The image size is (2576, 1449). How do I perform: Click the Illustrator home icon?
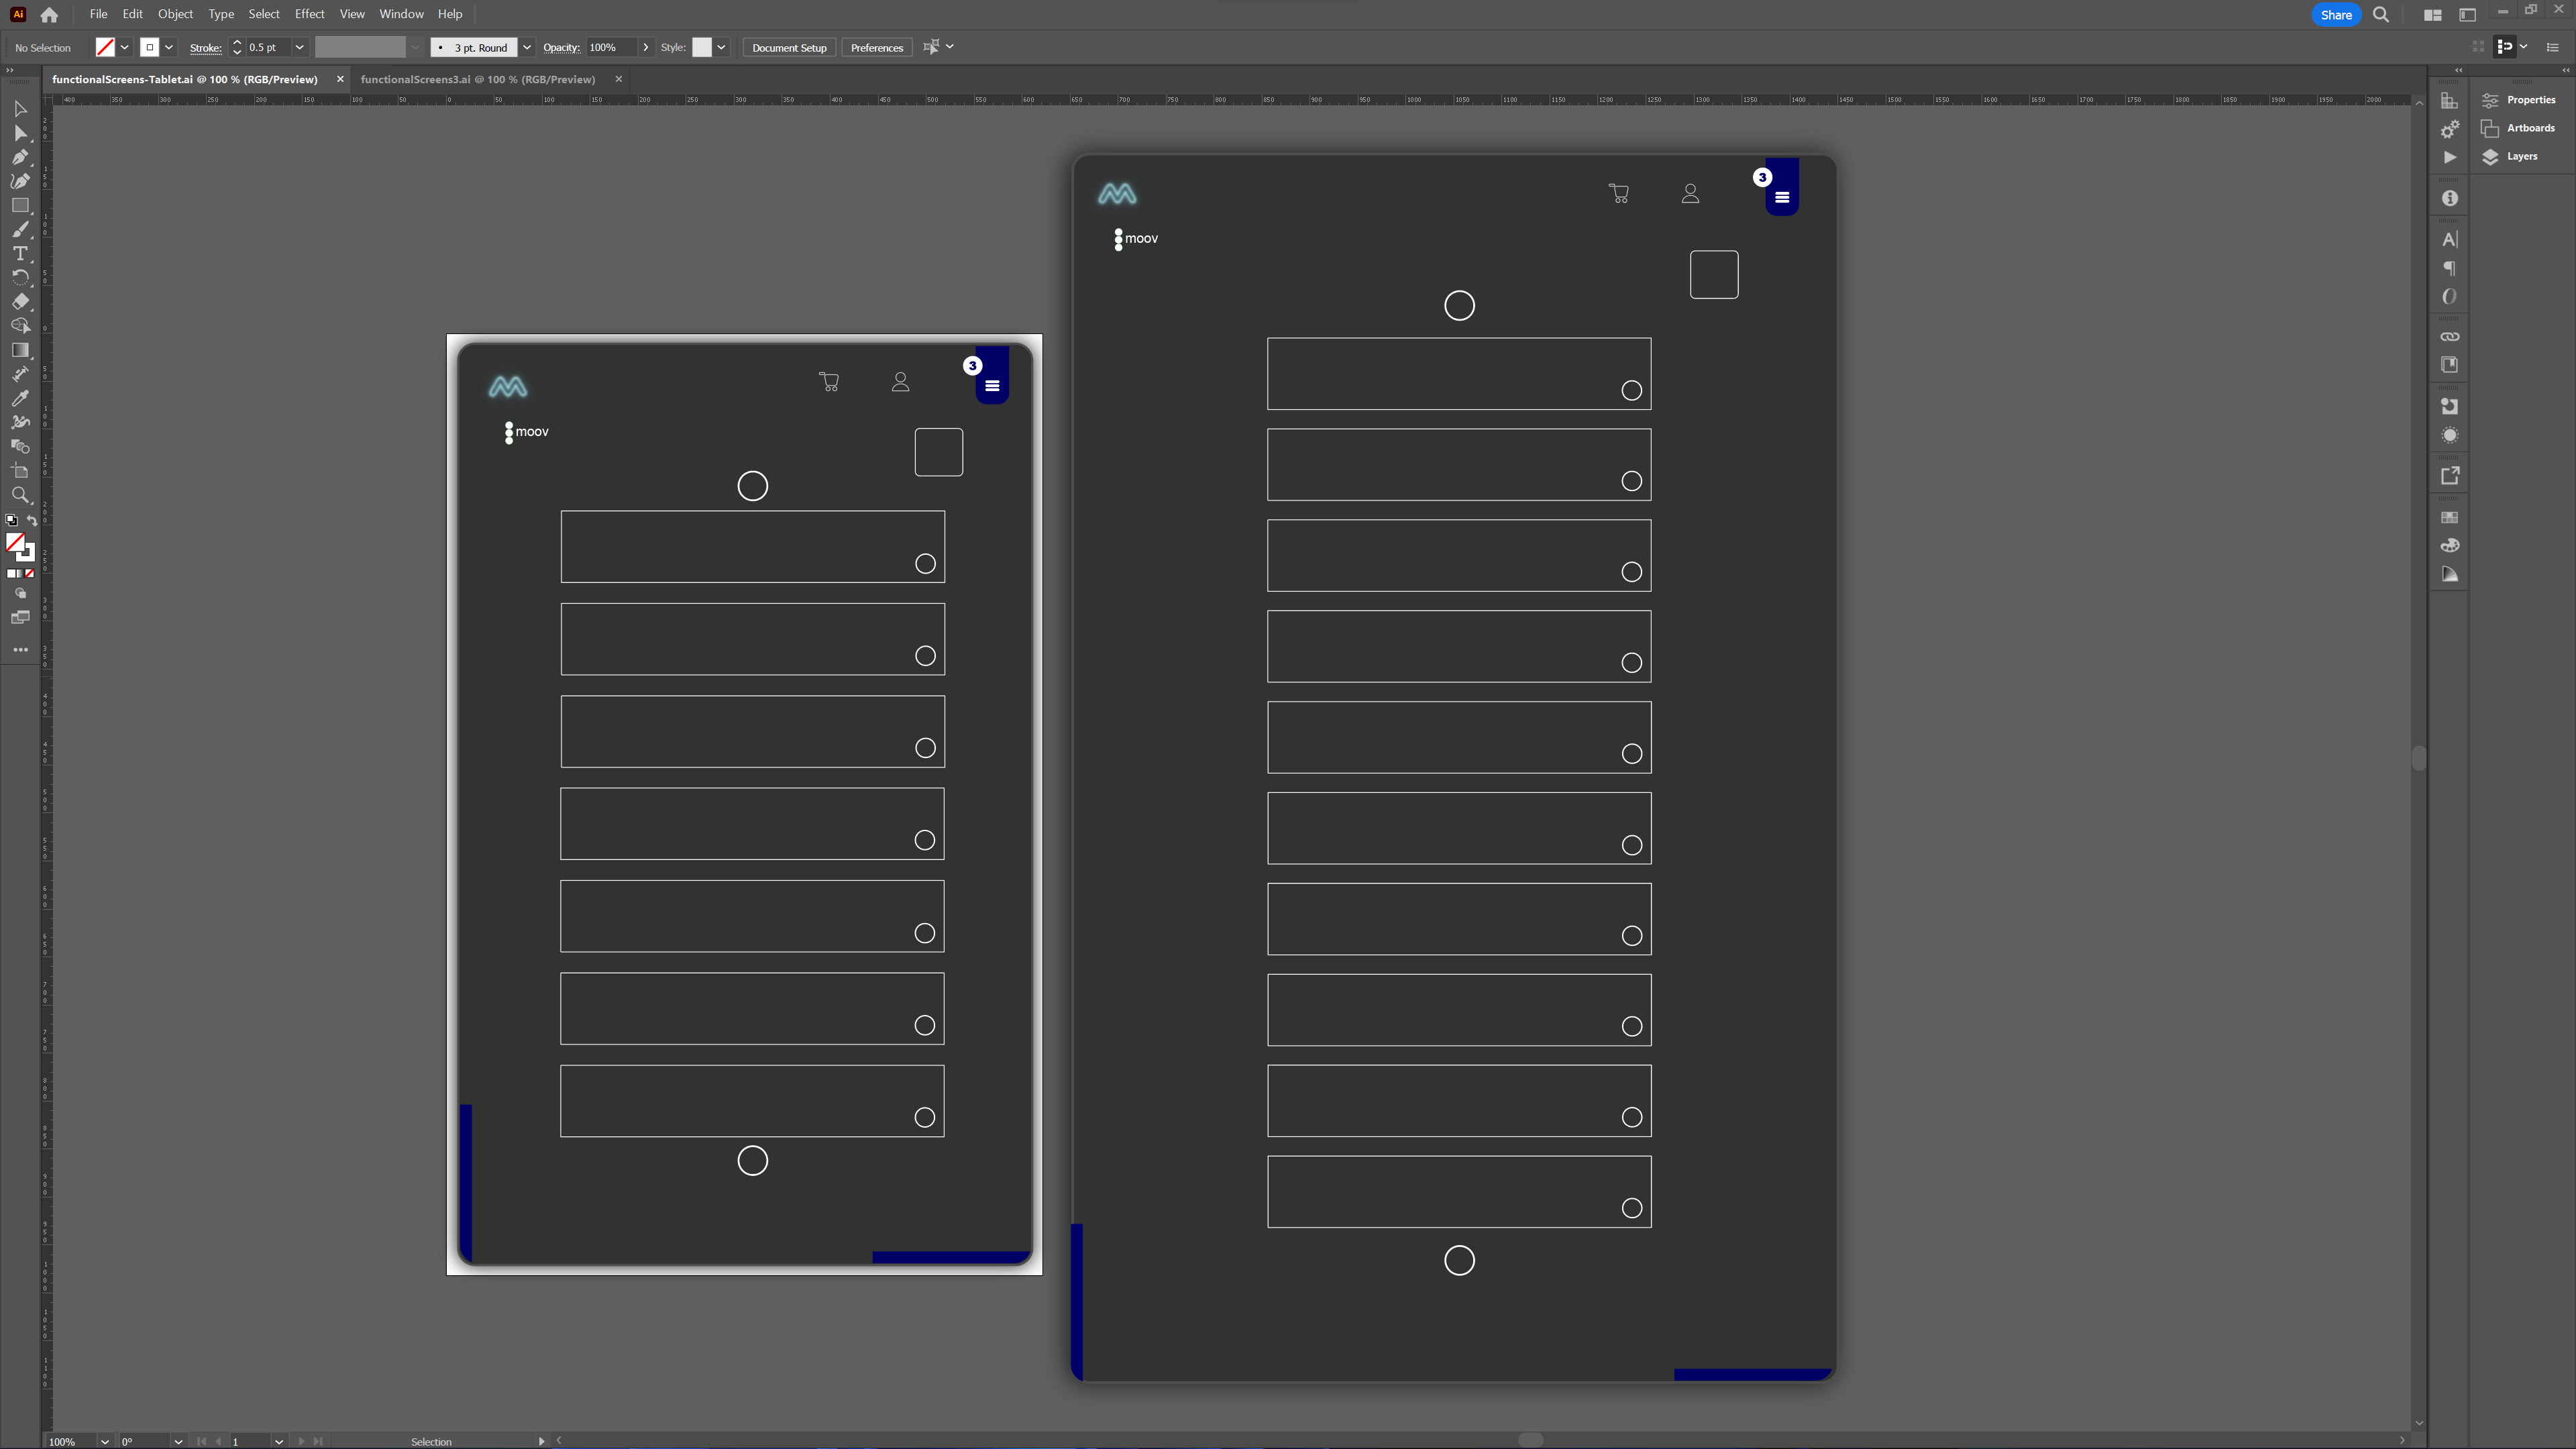(x=49, y=15)
